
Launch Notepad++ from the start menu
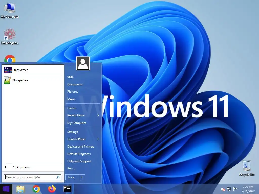pos(33,80)
